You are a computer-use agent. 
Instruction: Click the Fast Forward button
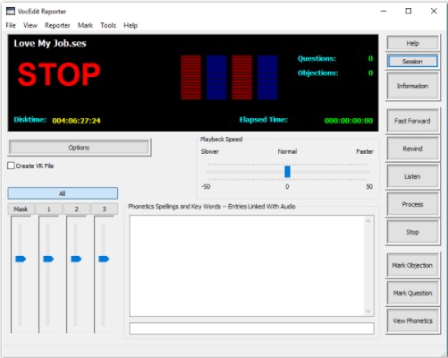412,121
